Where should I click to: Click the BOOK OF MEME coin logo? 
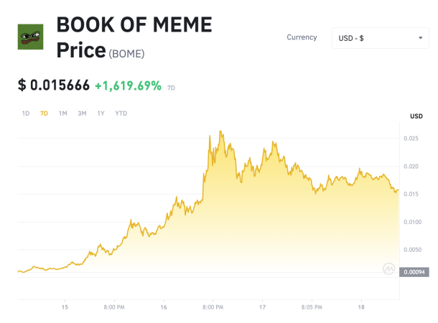click(30, 36)
